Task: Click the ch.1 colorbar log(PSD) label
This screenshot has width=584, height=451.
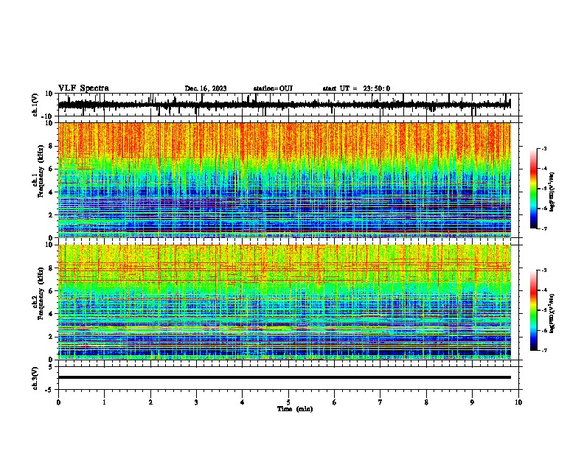Action: (x=552, y=192)
